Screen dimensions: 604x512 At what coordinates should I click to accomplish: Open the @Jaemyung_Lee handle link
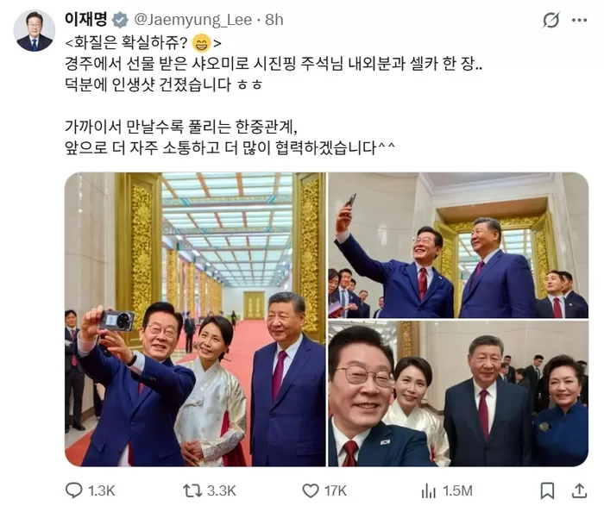point(192,20)
